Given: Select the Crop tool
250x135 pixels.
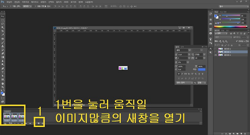Looking at the screenshot, I should (x=3, y=31).
